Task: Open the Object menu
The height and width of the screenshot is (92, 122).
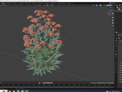Action: tap(5, 5)
